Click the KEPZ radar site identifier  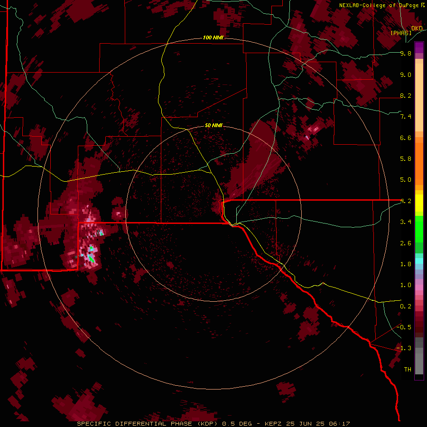[273, 424]
